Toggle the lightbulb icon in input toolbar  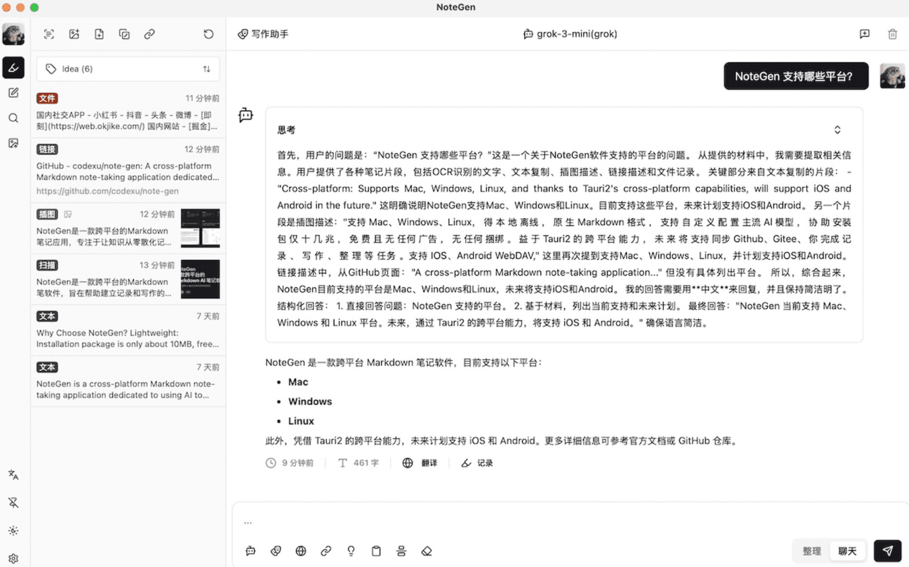[351, 551]
